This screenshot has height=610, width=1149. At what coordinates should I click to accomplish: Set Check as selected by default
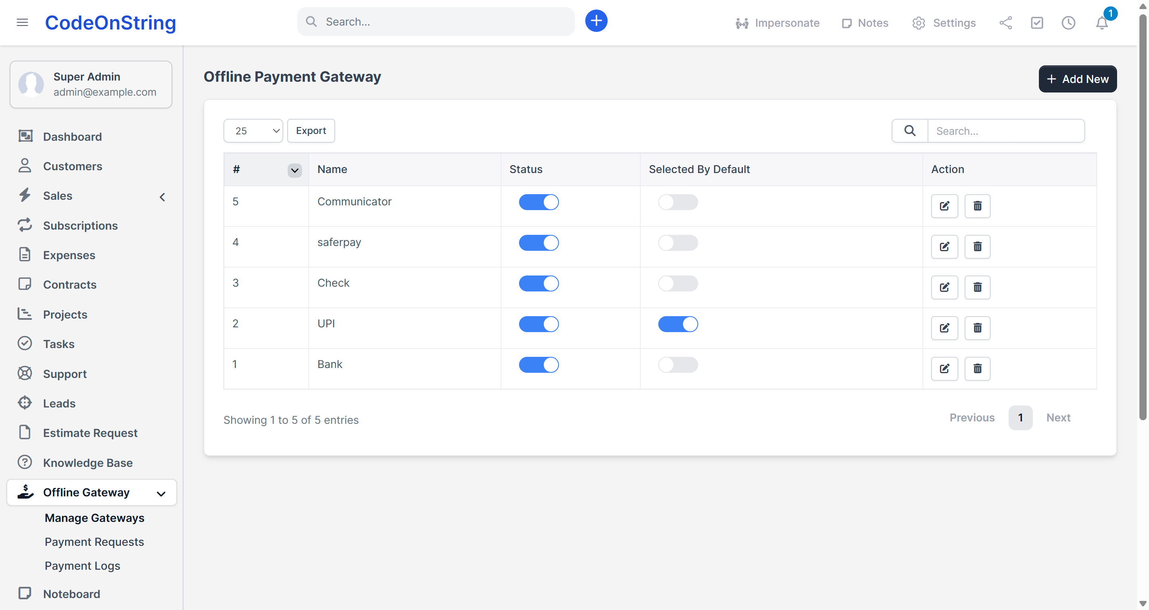click(x=678, y=283)
